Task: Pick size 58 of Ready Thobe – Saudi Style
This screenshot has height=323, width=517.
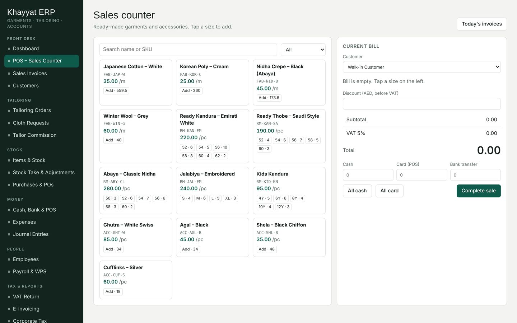Action: pyautogui.click(x=313, y=140)
